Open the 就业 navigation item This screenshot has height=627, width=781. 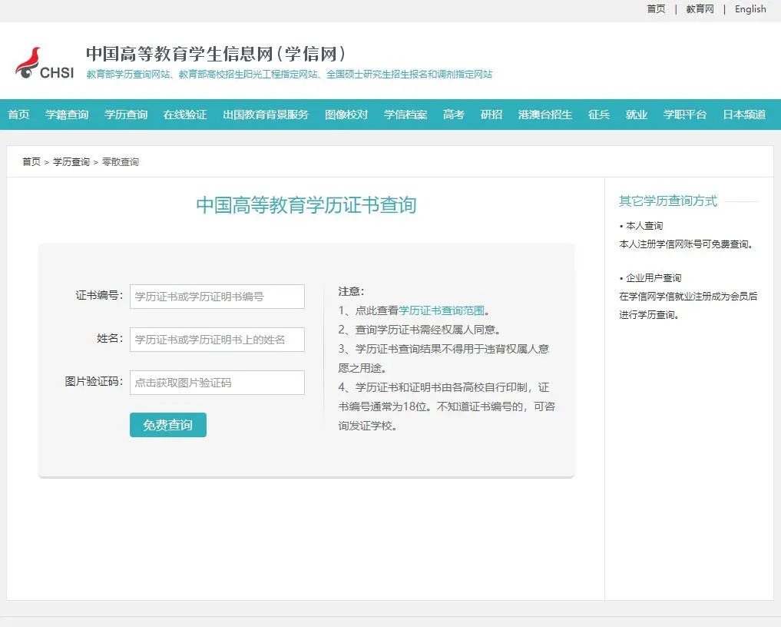637,114
